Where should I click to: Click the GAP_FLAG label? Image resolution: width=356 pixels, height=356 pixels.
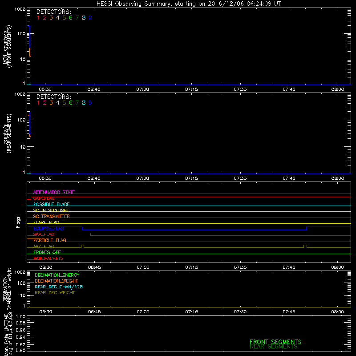click(x=44, y=198)
